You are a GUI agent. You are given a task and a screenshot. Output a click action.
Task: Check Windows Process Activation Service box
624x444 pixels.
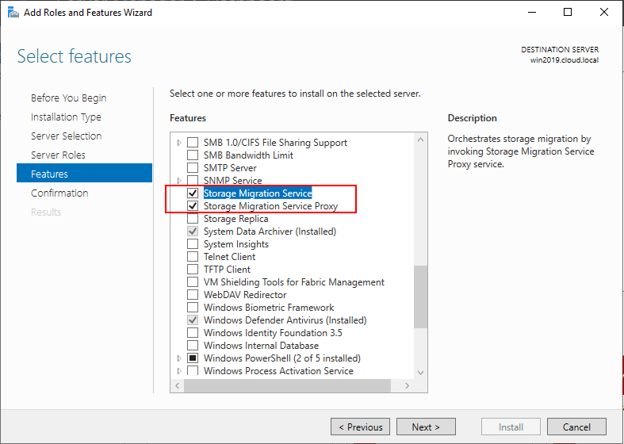point(193,371)
